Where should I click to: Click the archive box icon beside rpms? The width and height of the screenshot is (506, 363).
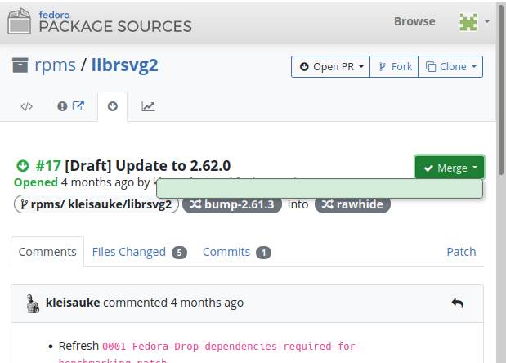coord(20,65)
